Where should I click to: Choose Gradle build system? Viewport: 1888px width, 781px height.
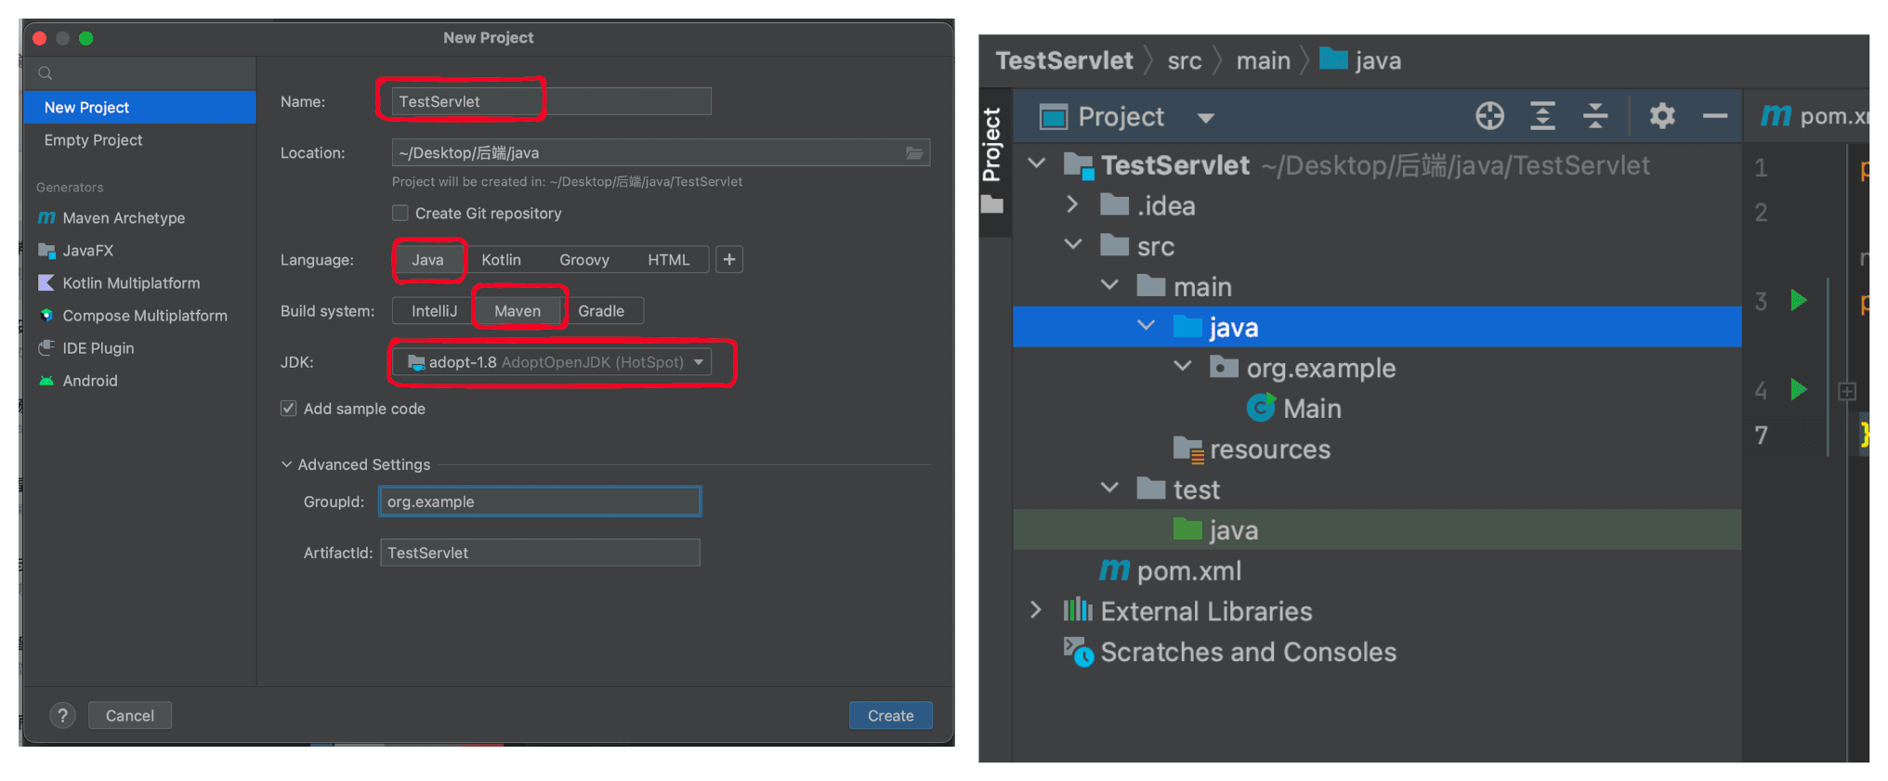tap(601, 311)
